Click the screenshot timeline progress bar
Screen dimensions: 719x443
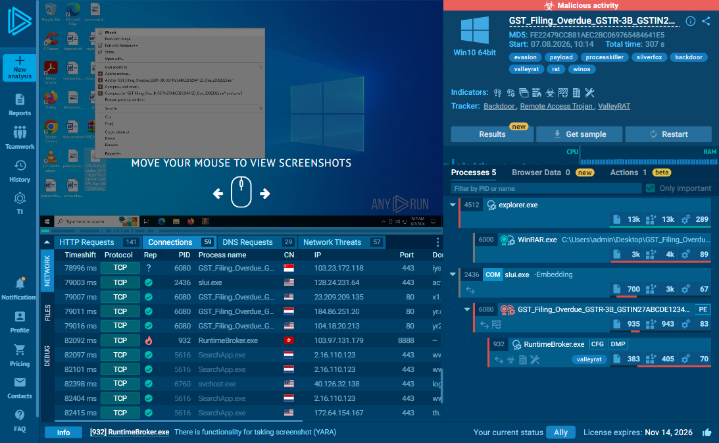[x=241, y=230]
